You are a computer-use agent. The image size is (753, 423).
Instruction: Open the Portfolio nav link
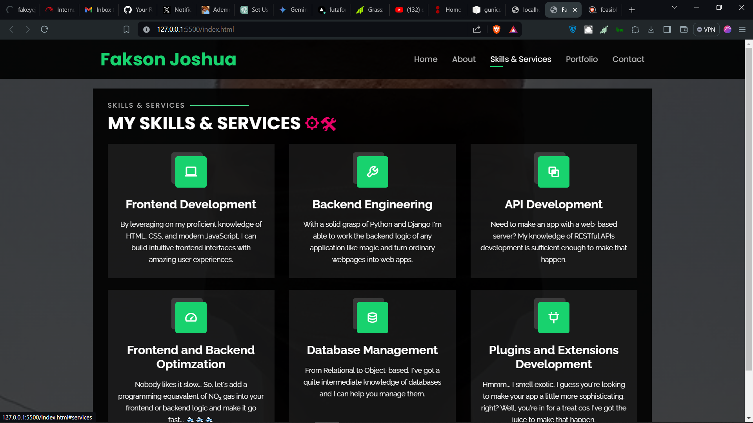(x=582, y=59)
